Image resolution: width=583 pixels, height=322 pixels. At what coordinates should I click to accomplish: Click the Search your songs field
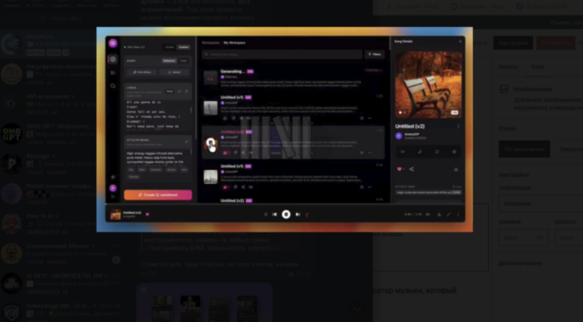pyautogui.click(x=282, y=54)
